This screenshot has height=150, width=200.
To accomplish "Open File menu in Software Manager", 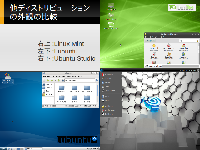I will tap(147, 37).
